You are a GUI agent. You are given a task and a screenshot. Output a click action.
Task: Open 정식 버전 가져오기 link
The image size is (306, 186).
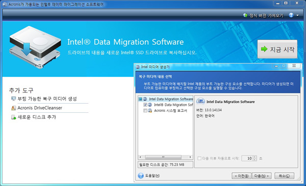click(266, 16)
